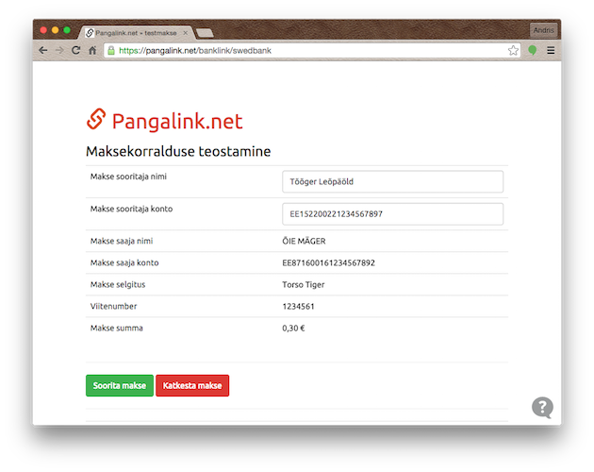
Task: Bookmark this page with the star icon
Action: [x=514, y=50]
